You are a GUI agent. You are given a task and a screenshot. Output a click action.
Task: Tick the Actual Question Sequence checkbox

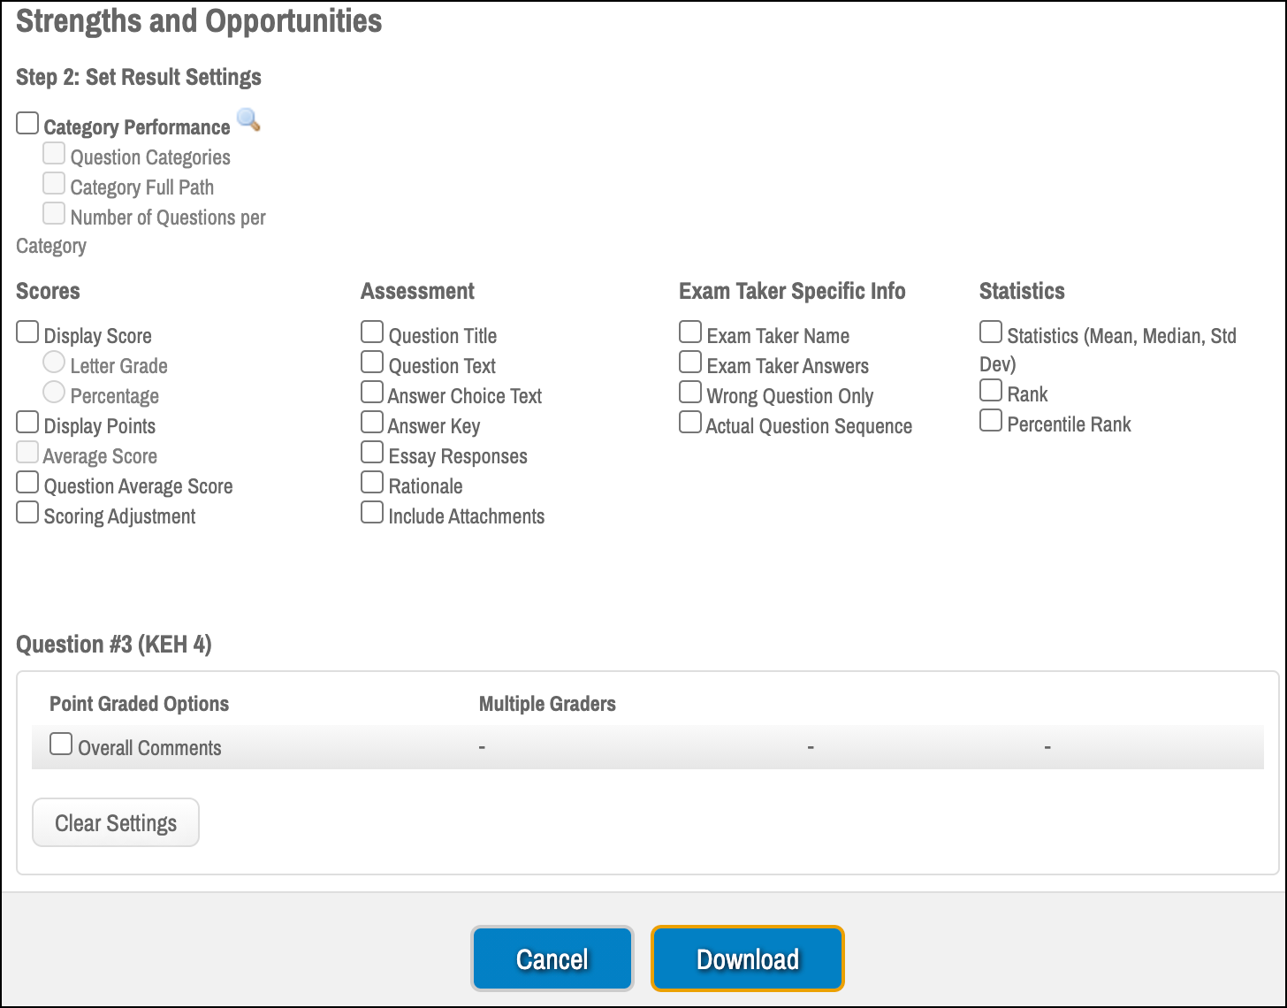tap(690, 423)
